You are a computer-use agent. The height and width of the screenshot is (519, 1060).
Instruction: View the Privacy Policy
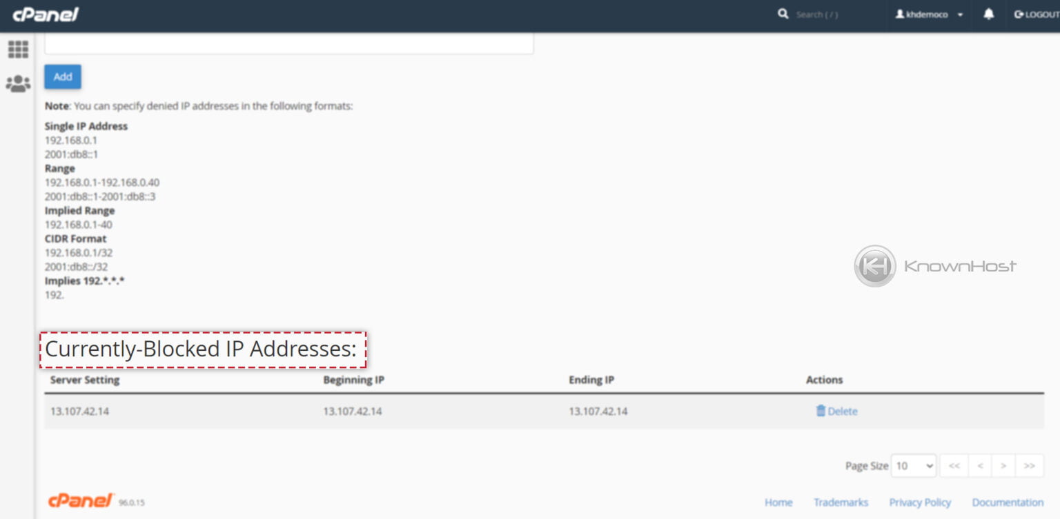pyautogui.click(x=920, y=502)
